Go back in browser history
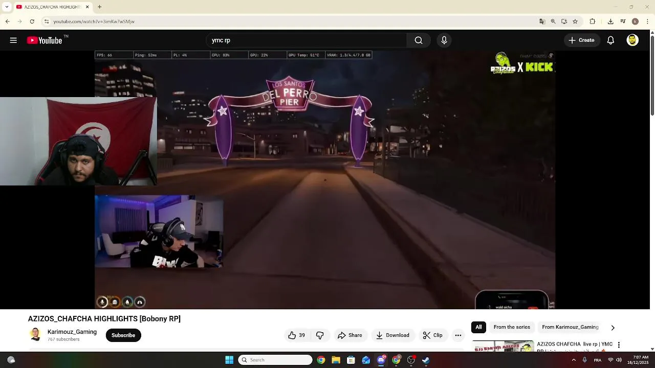655x368 pixels. tap(7, 21)
